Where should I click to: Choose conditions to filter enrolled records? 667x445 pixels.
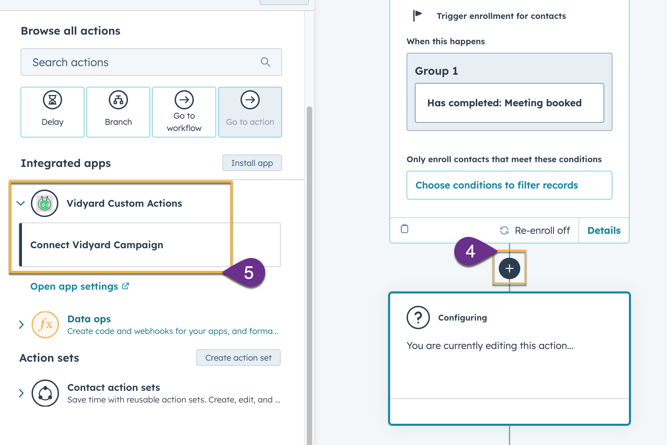coord(496,185)
